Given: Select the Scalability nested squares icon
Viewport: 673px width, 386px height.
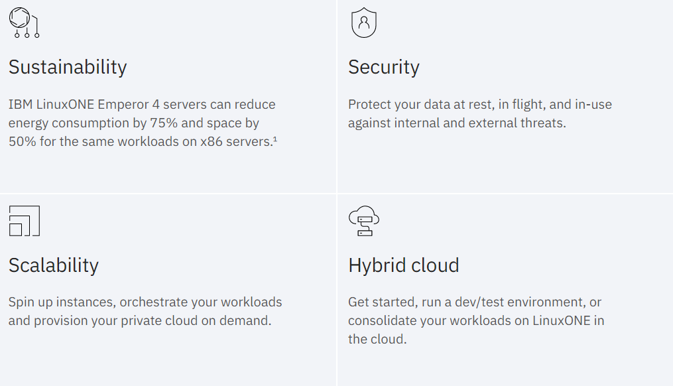Looking at the screenshot, I should coord(24,221).
